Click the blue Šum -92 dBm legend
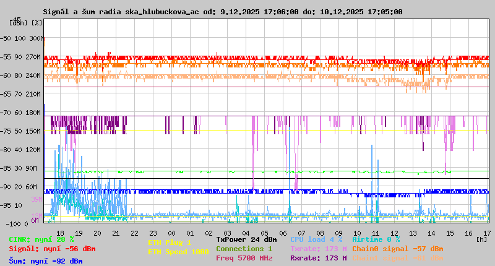The width and height of the screenshot is (495, 266). 46,261
